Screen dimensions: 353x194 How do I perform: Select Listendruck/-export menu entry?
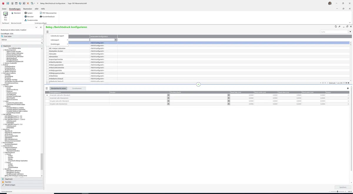(x=57, y=36)
